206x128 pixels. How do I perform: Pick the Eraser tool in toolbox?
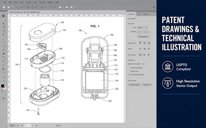[x=4, y=54]
